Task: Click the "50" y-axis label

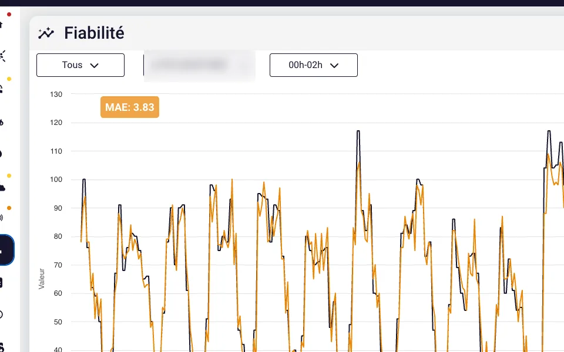Action: point(58,322)
